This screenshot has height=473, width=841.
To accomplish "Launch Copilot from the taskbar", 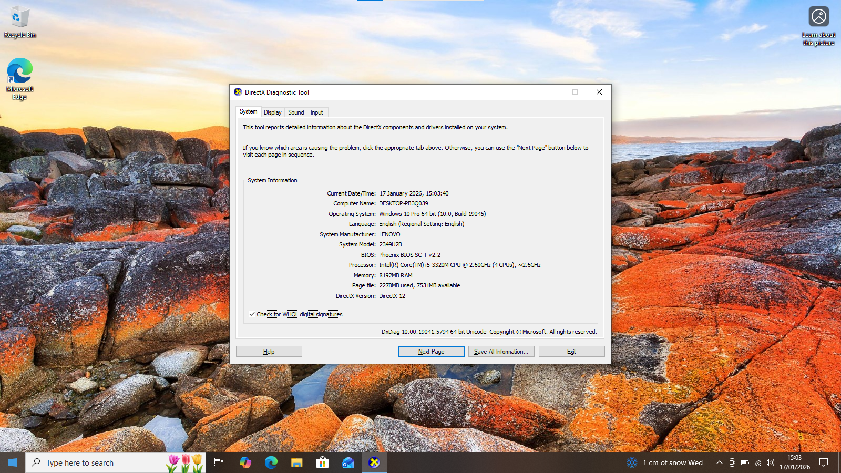I will point(245,462).
